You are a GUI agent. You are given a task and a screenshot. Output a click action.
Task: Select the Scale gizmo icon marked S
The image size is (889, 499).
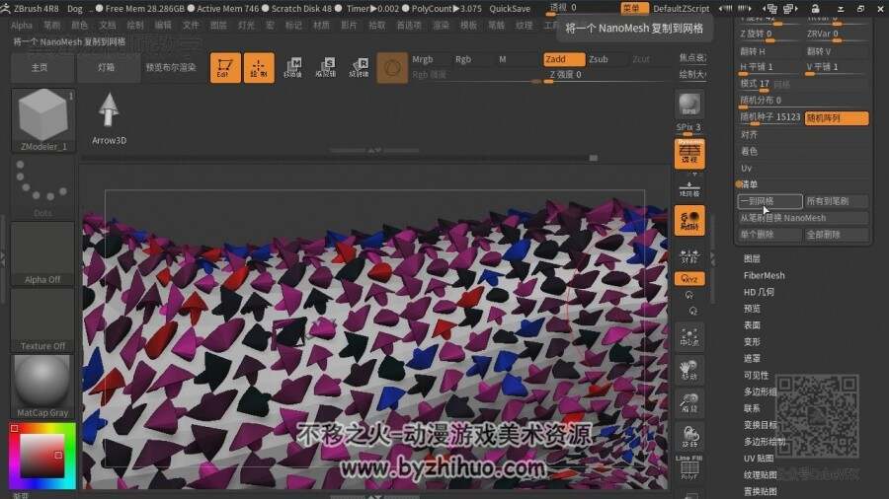325,68
